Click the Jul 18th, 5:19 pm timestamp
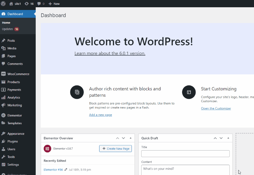This screenshot has height=175, width=254. pos(80,170)
